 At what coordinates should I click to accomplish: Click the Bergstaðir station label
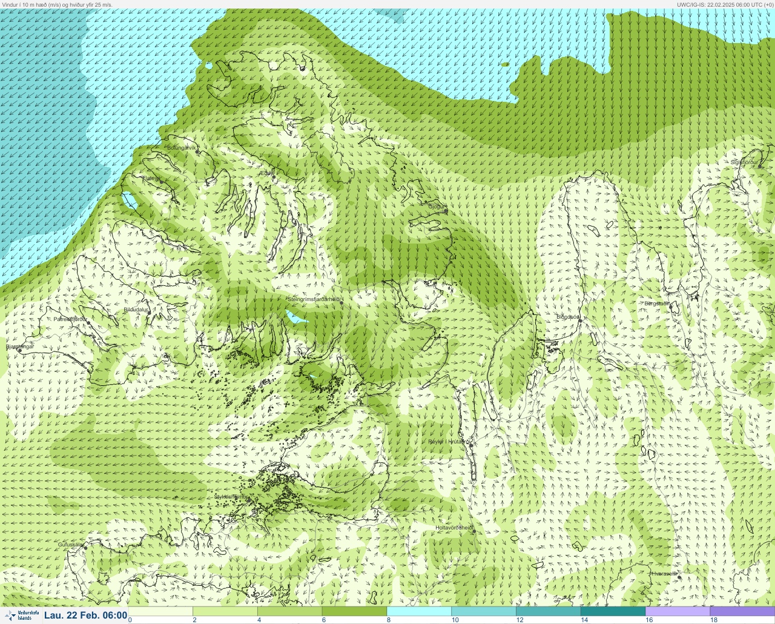656,304
